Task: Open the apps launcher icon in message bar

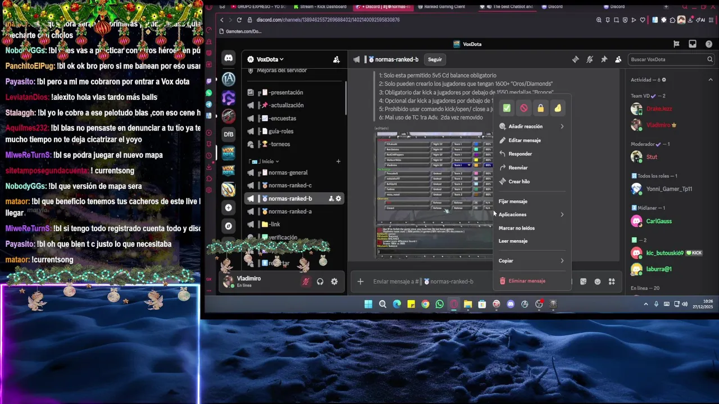Action: [x=612, y=282]
